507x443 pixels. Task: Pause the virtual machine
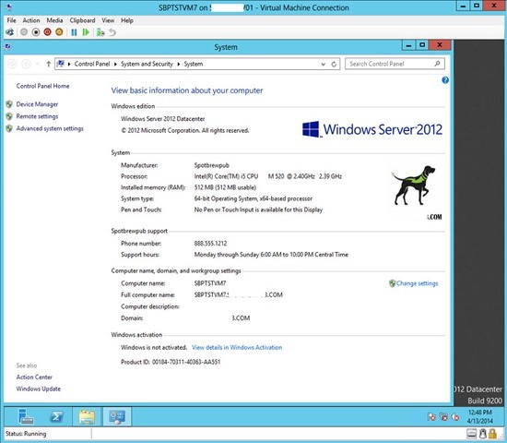74,32
